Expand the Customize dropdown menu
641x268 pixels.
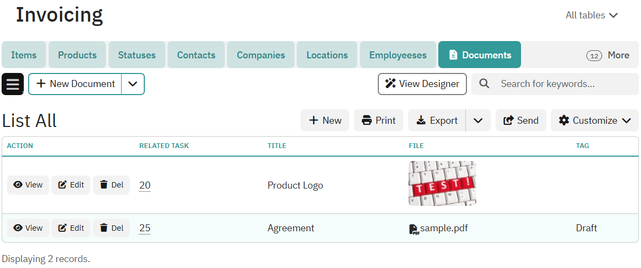point(595,120)
